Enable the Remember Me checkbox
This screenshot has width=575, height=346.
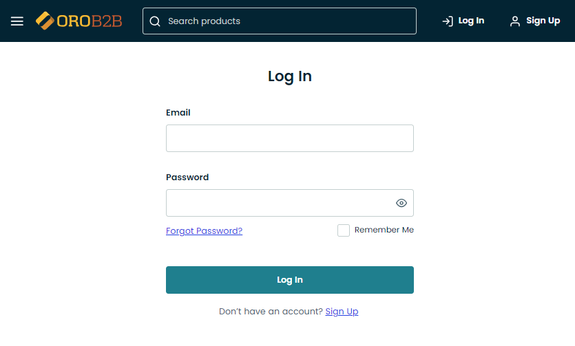coord(344,230)
